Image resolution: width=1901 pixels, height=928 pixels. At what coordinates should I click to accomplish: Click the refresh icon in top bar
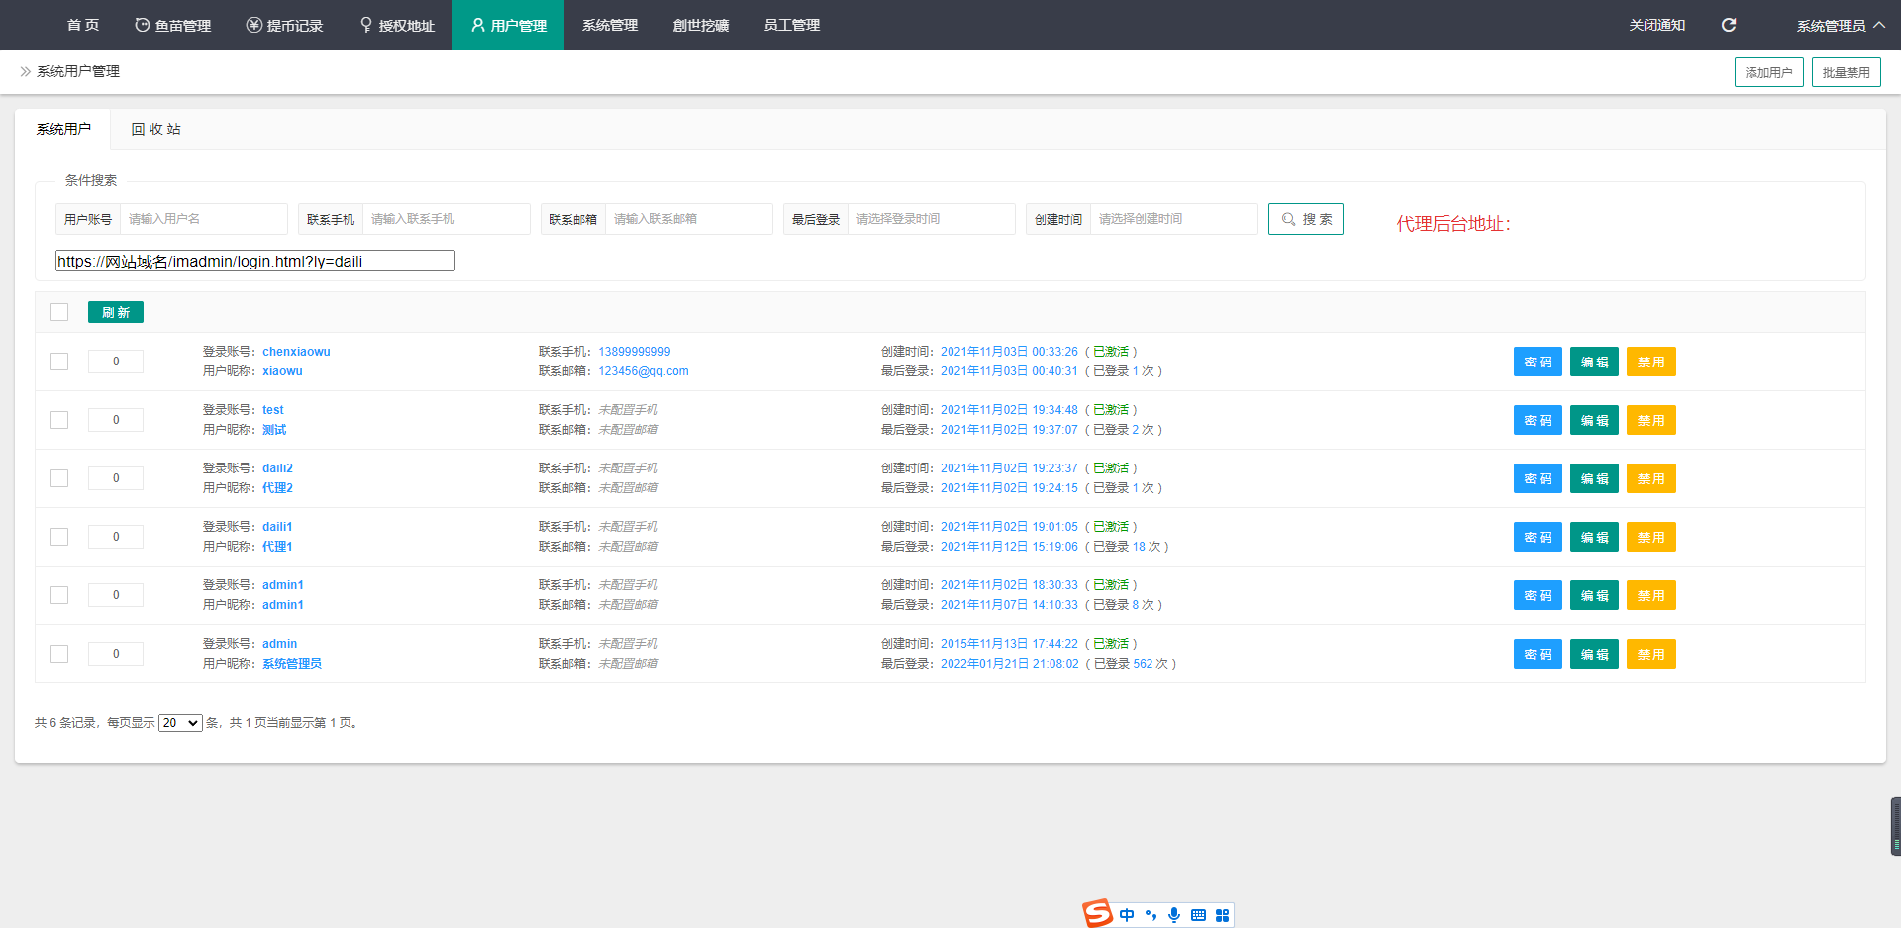tap(1729, 25)
